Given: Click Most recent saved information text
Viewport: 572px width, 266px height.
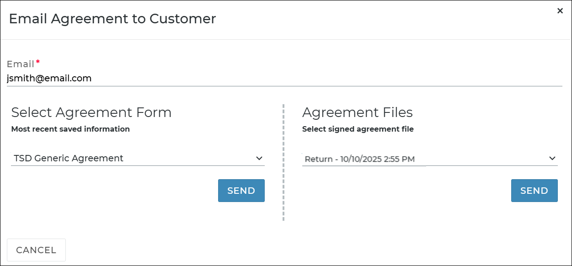Looking at the screenshot, I should (70, 129).
